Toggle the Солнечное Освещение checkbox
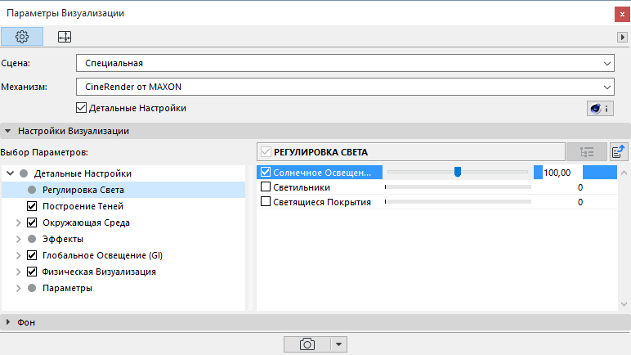 tap(266, 172)
